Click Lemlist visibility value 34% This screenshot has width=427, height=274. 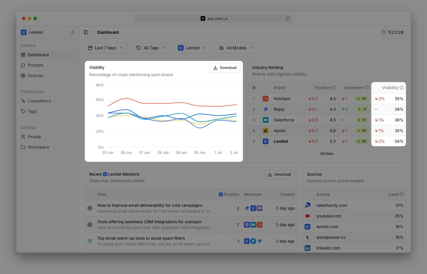click(399, 141)
